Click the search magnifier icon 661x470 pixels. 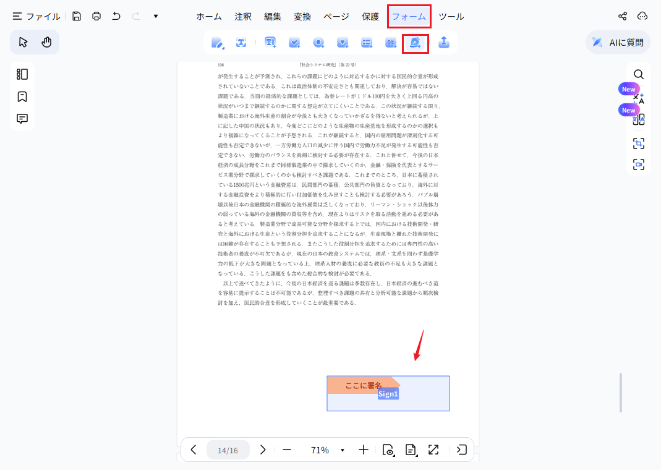point(639,74)
